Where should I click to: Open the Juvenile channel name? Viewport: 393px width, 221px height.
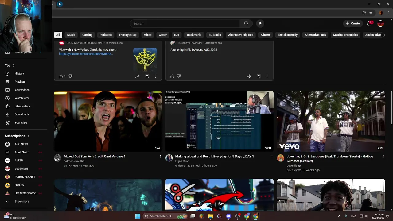click(x=292, y=166)
